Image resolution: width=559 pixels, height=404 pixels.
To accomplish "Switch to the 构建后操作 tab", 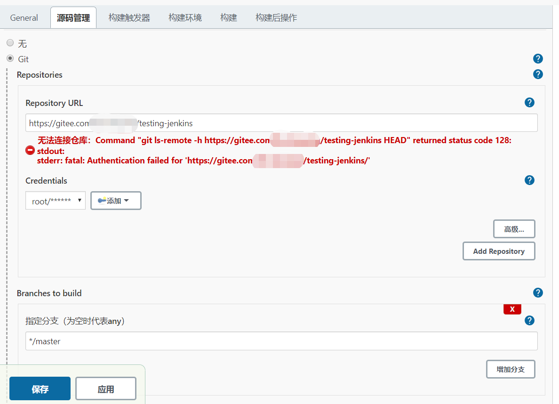I will pos(276,18).
